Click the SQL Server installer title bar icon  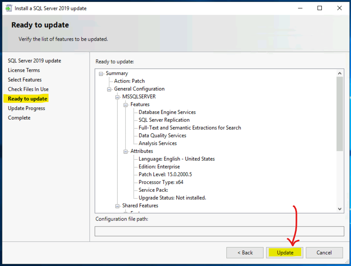tap(9, 8)
